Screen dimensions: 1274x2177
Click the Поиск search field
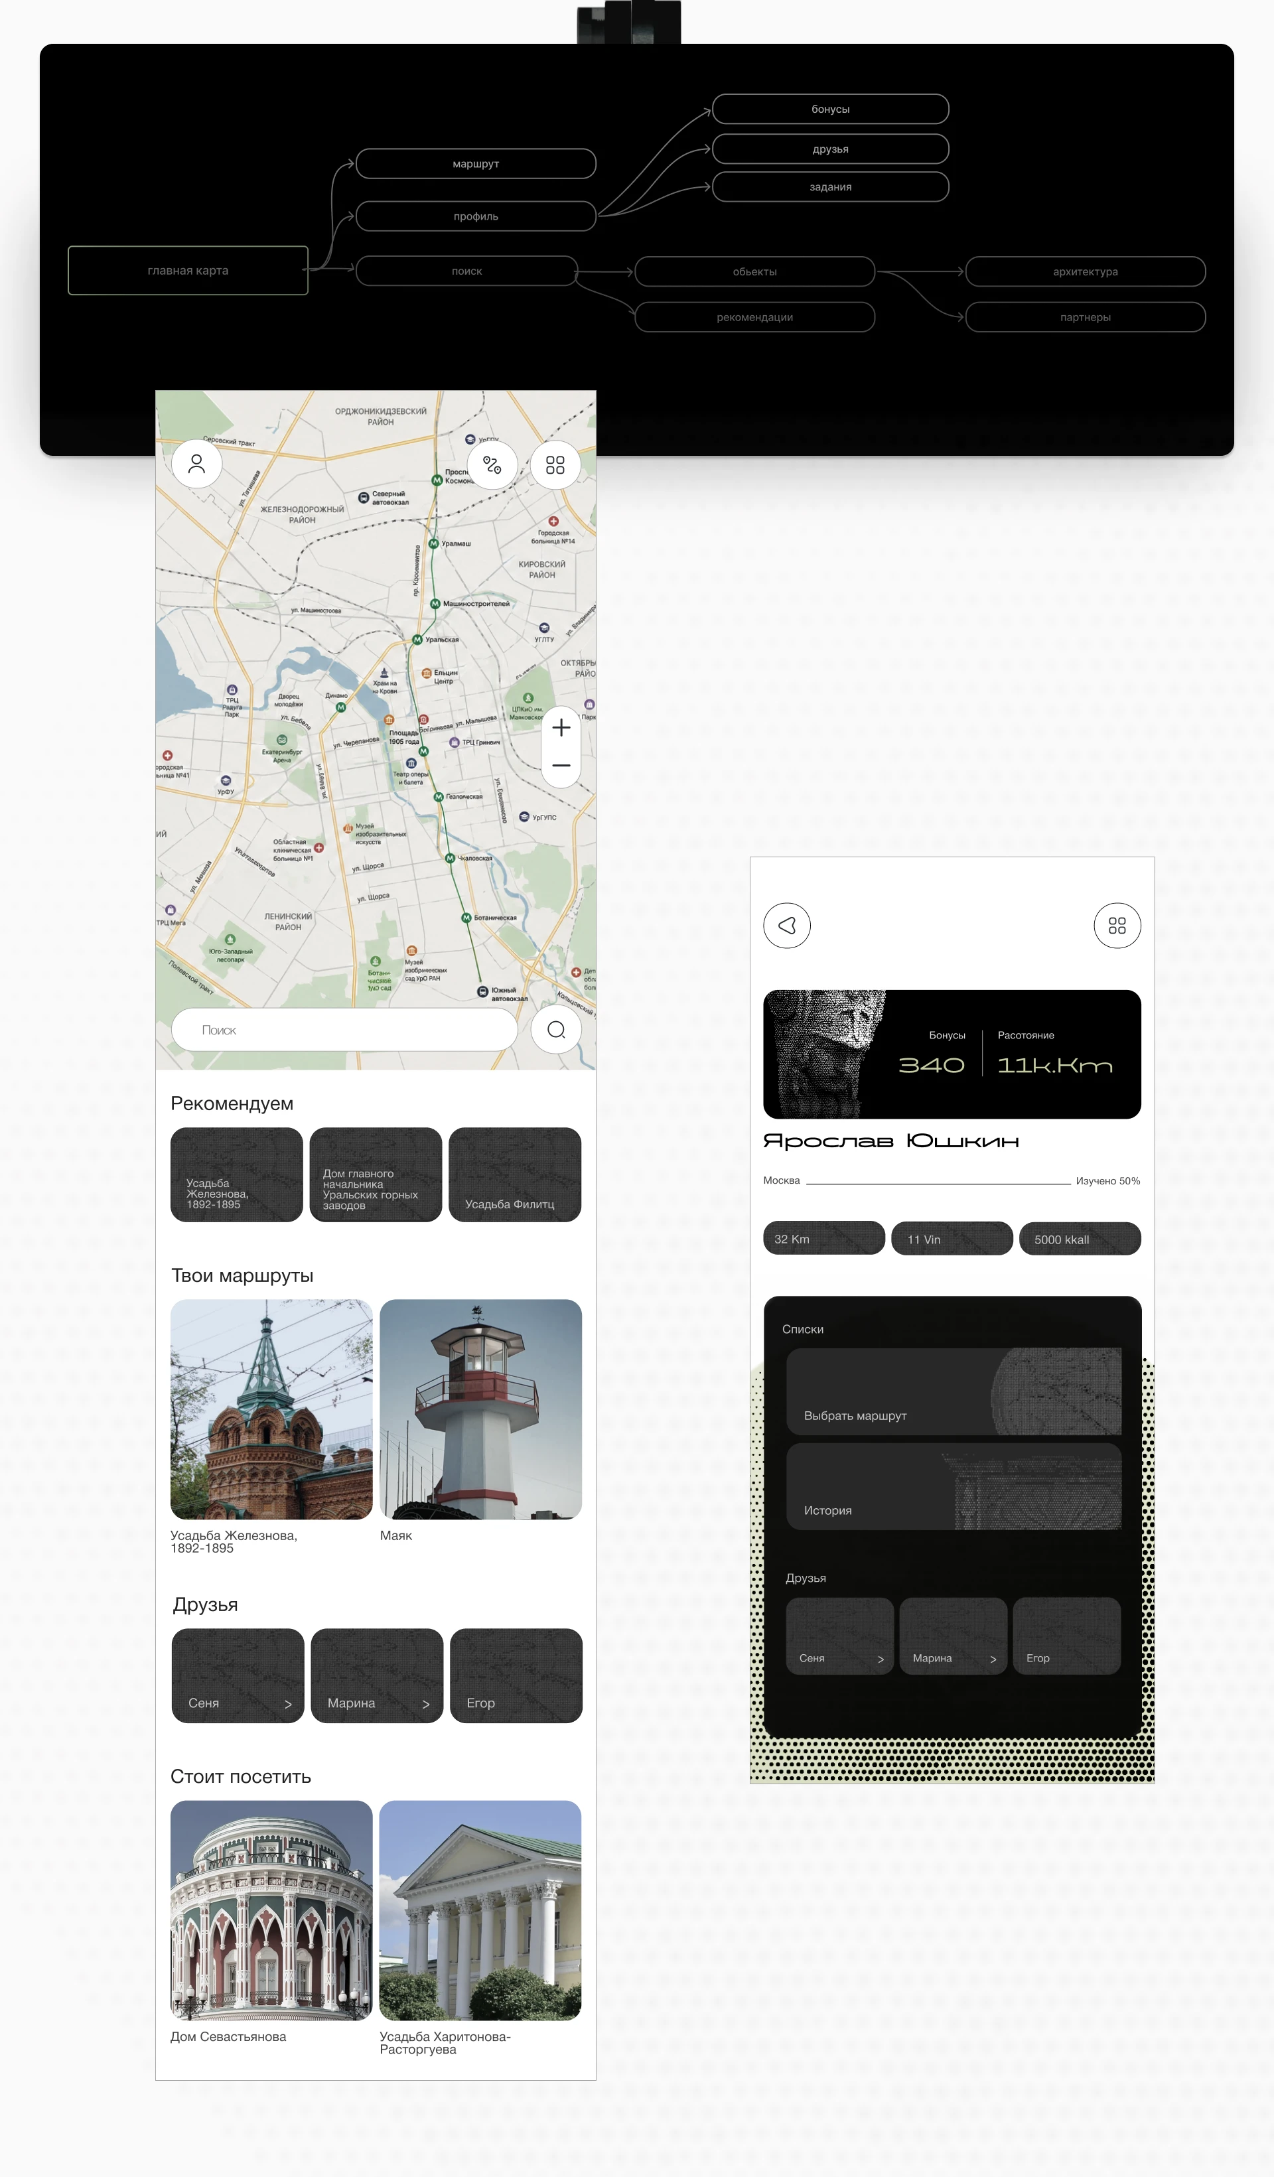click(x=344, y=1030)
